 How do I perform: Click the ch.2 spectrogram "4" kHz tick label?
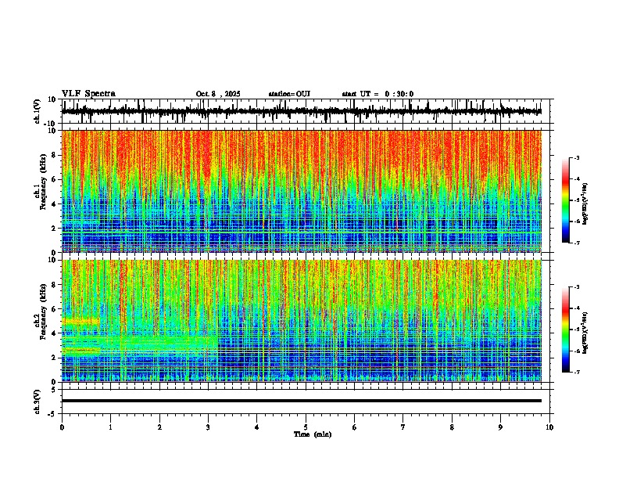coord(55,333)
